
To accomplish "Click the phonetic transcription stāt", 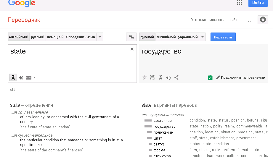I will coord(13,90).
